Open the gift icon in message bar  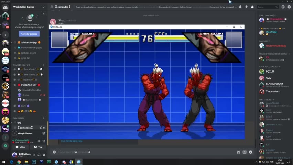pos(238,152)
